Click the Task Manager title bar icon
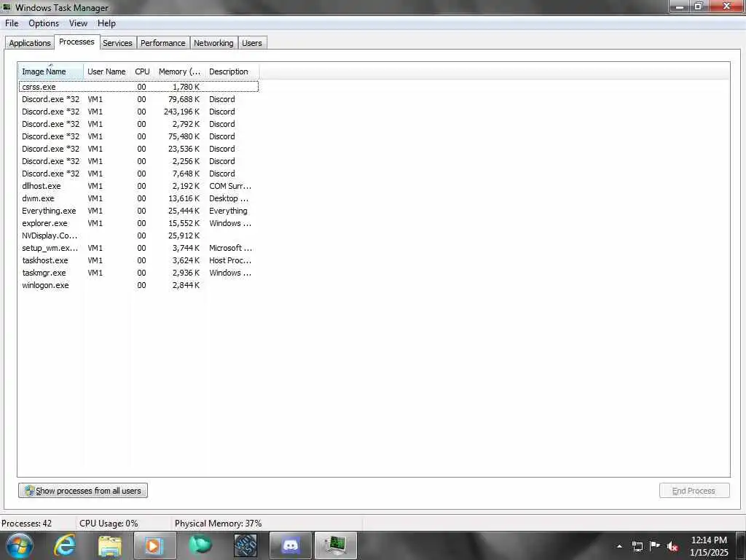This screenshot has height=560, width=746. tap(7, 7)
